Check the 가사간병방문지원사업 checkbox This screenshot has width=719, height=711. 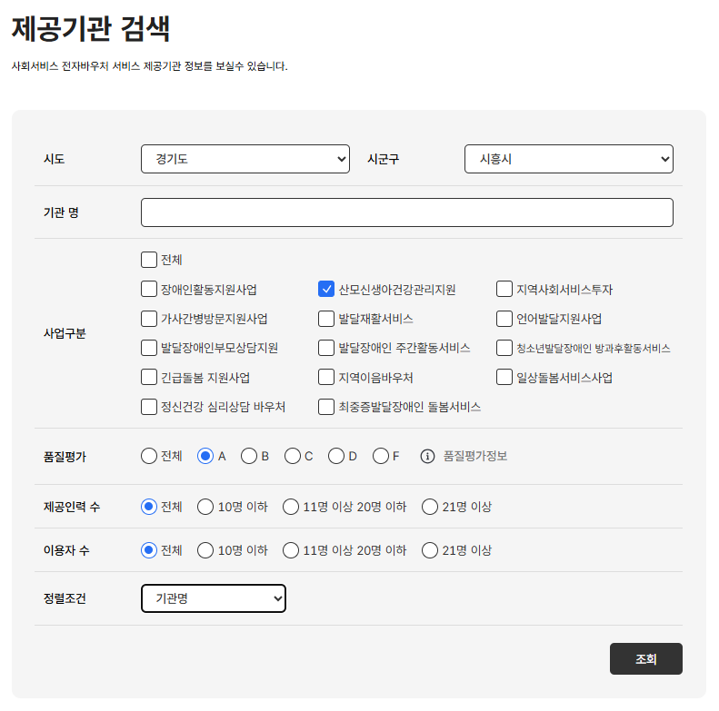click(149, 319)
